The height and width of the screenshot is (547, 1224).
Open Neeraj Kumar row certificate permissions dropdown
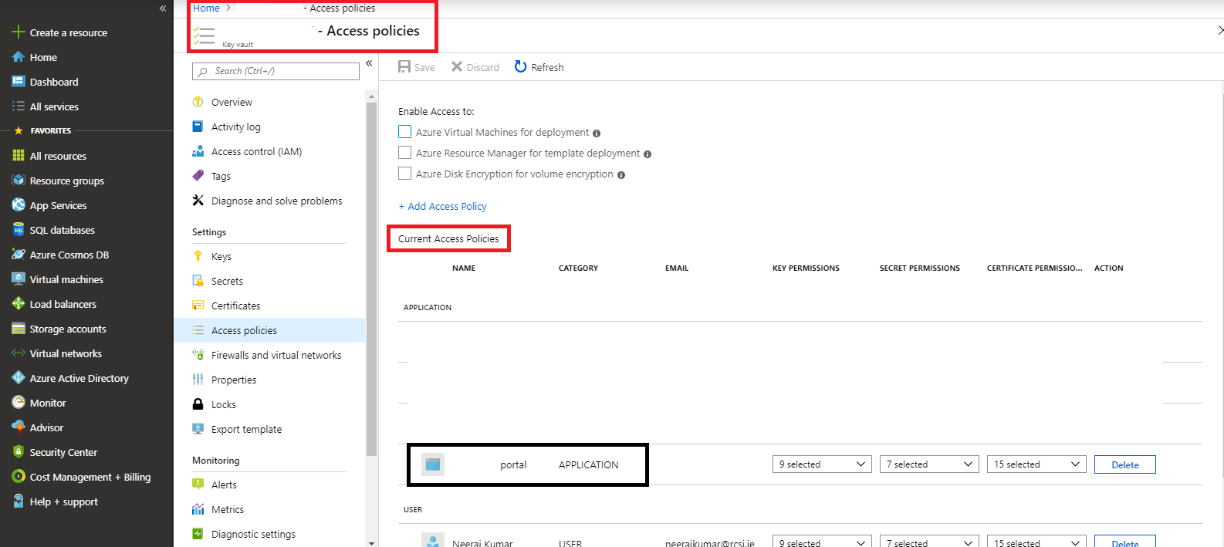point(1036,542)
